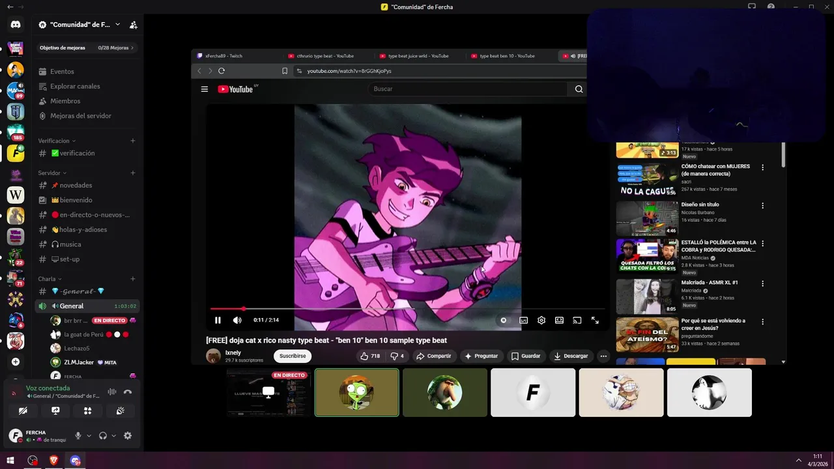The width and height of the screenshot is (834, 469).
Task: Open Brave browser from the taskbar
Action: pyautogui.click(x=54, y=461)
